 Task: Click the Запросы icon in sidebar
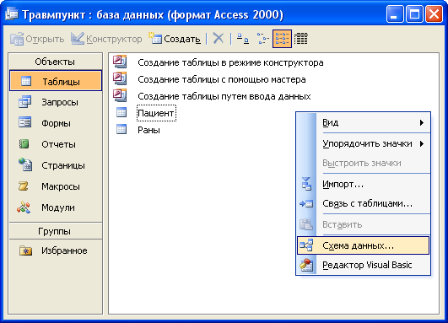click(x=24, y=102)
